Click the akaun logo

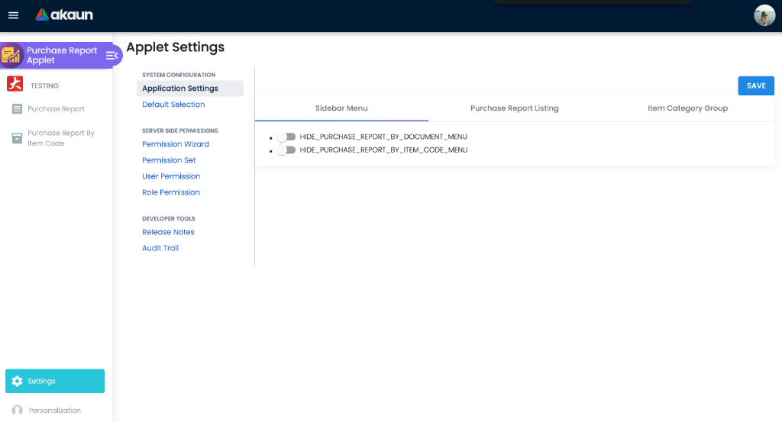pyautogui.click(x=64, y=15)
